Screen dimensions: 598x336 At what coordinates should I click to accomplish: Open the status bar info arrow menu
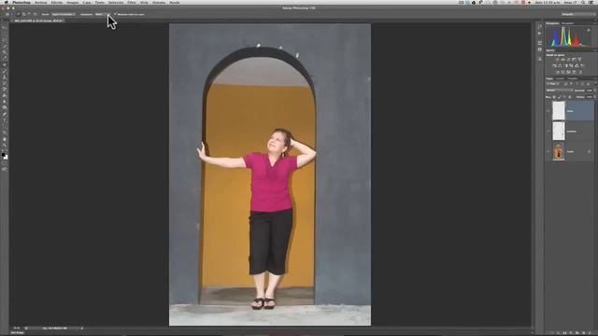pyautogui.click(x=81, y=328)
